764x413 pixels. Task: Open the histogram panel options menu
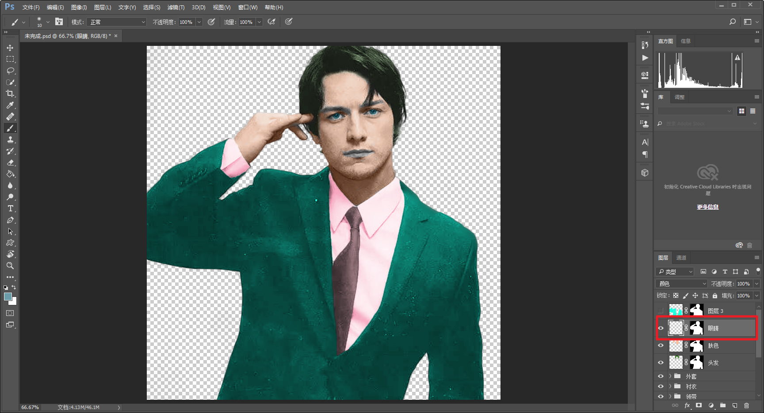pyautogui.click(x=756, y=41)
